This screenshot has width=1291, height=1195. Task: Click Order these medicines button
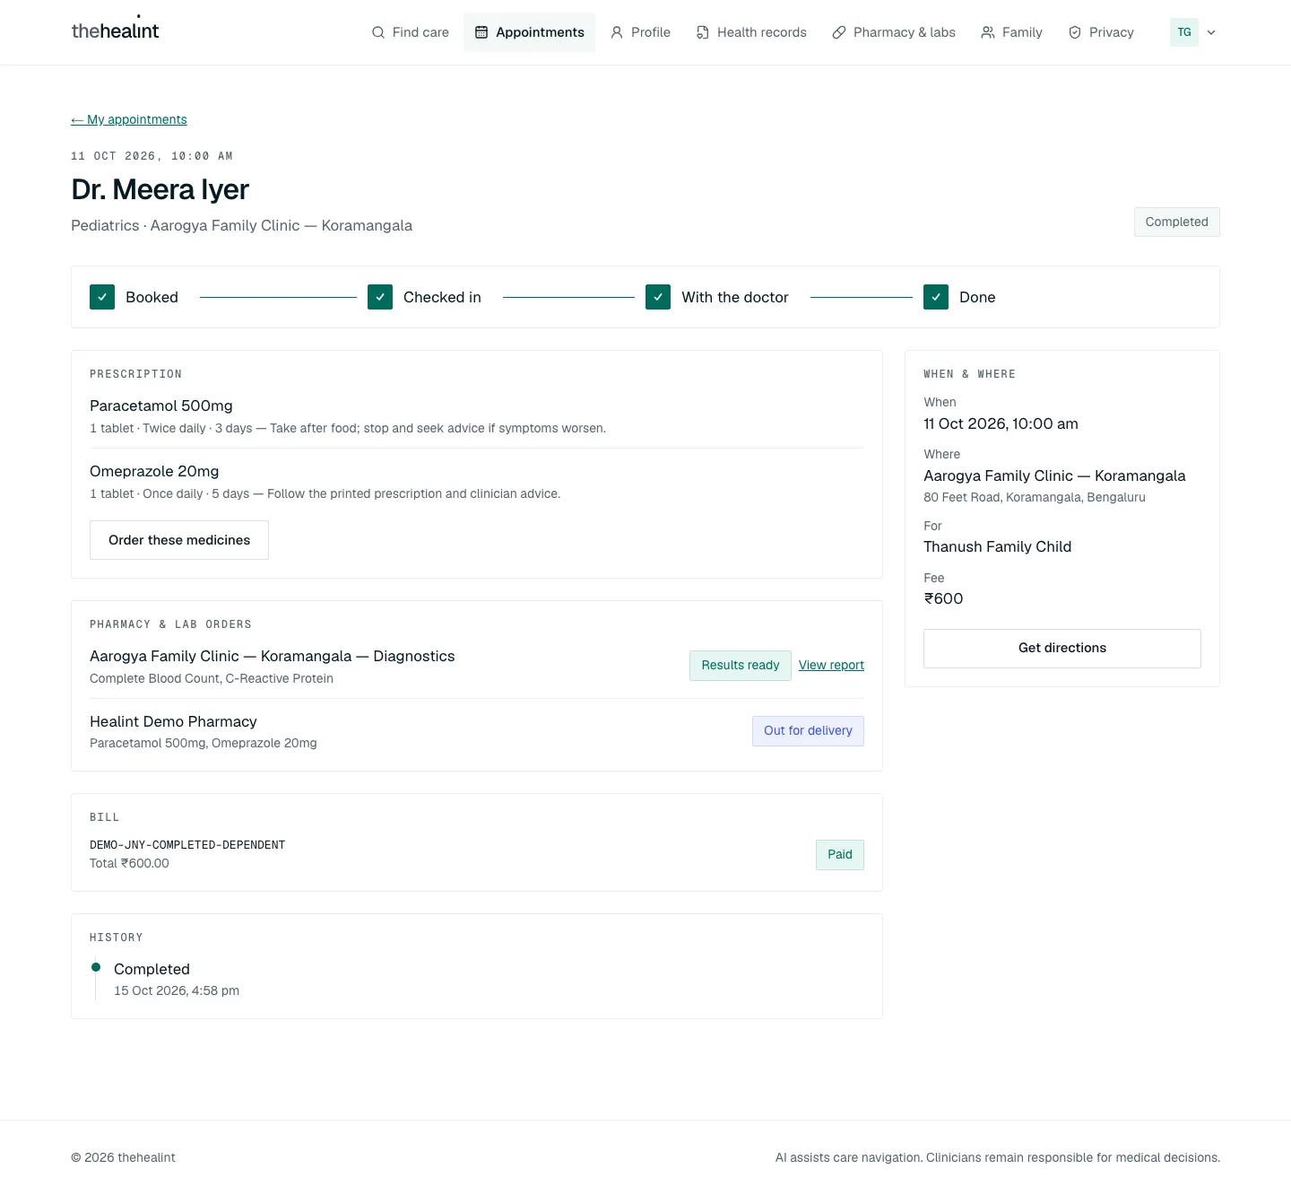tap(179, 540)
